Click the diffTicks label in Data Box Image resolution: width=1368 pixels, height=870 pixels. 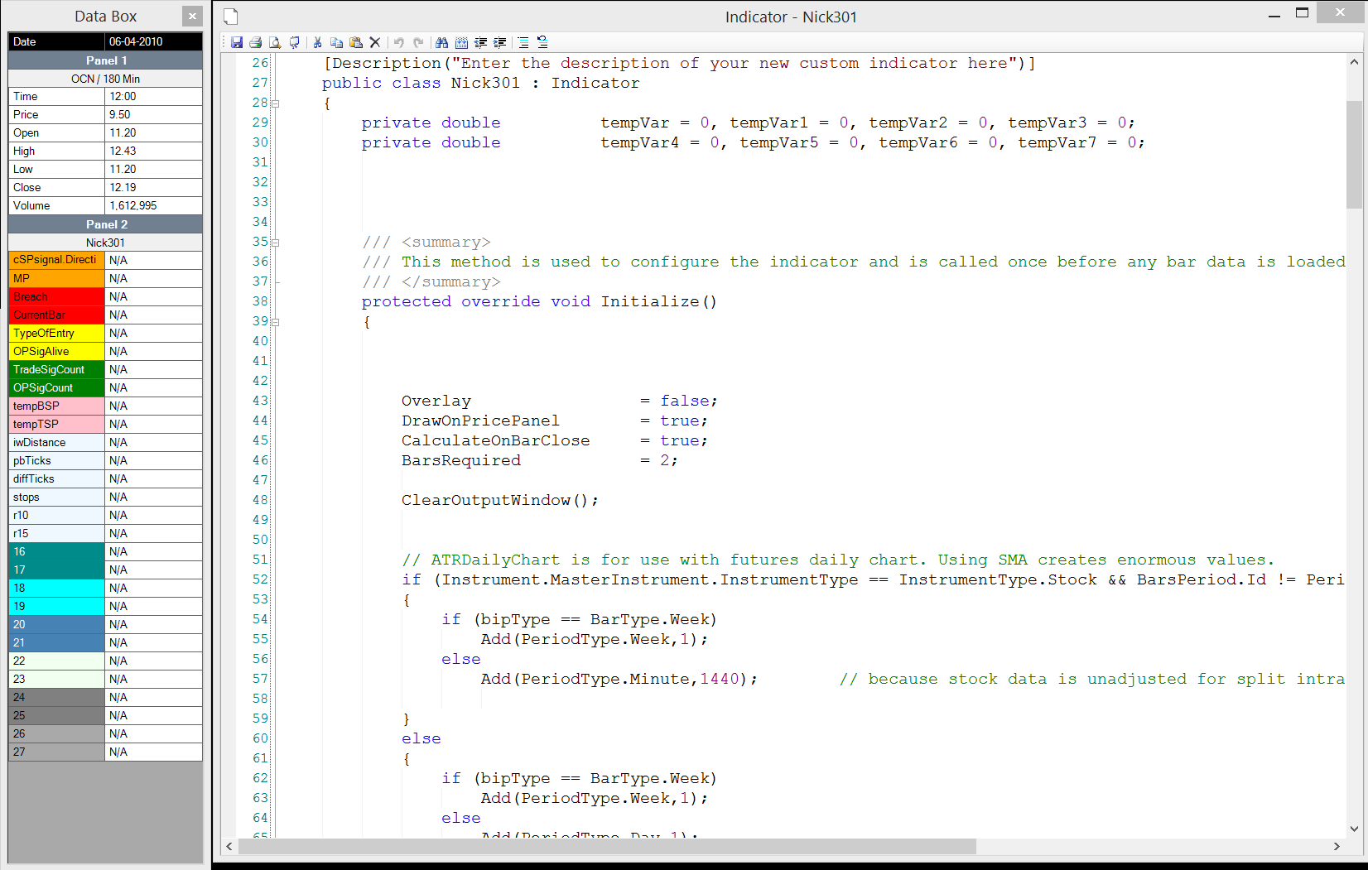click(x=56, y=478)
